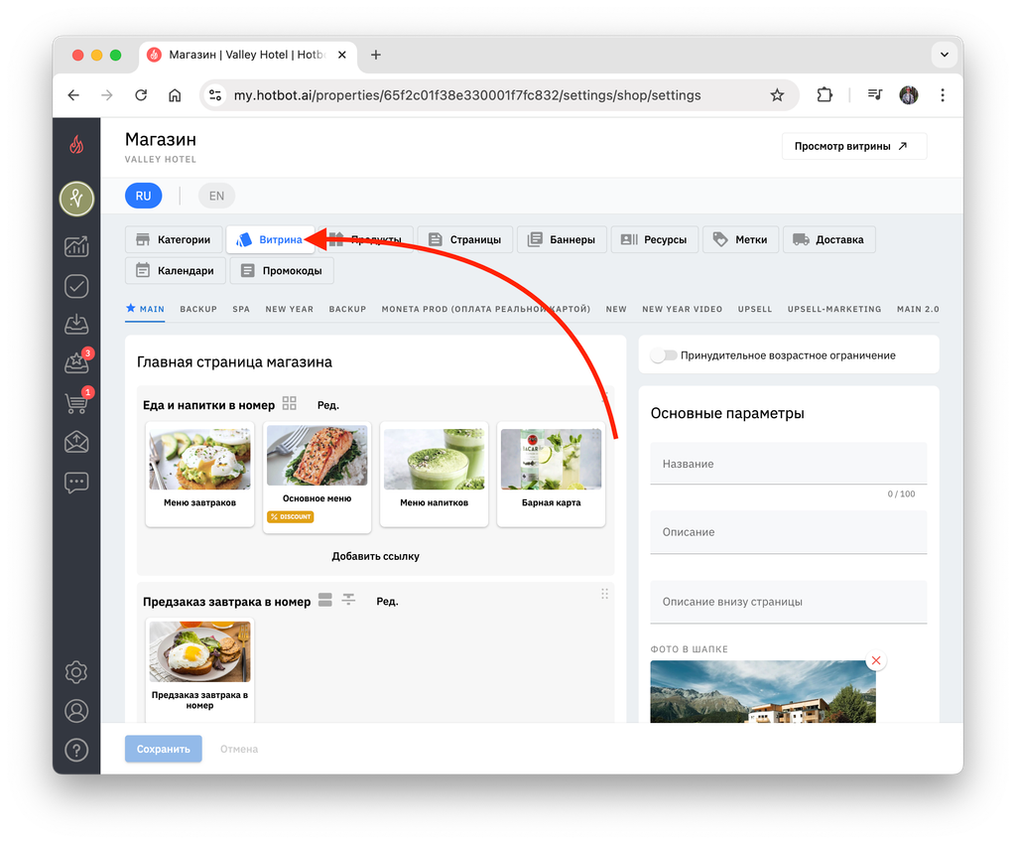The height and width of the screenshot is (844, 1016).
Task: Open starred inbox icon with badge 3
Action: tap(76, 363)
